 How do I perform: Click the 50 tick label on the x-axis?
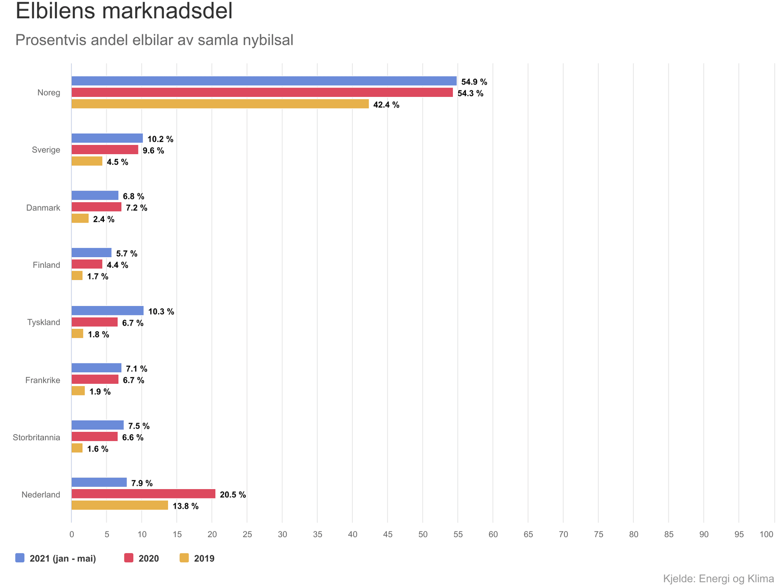(x=423, y=534)
